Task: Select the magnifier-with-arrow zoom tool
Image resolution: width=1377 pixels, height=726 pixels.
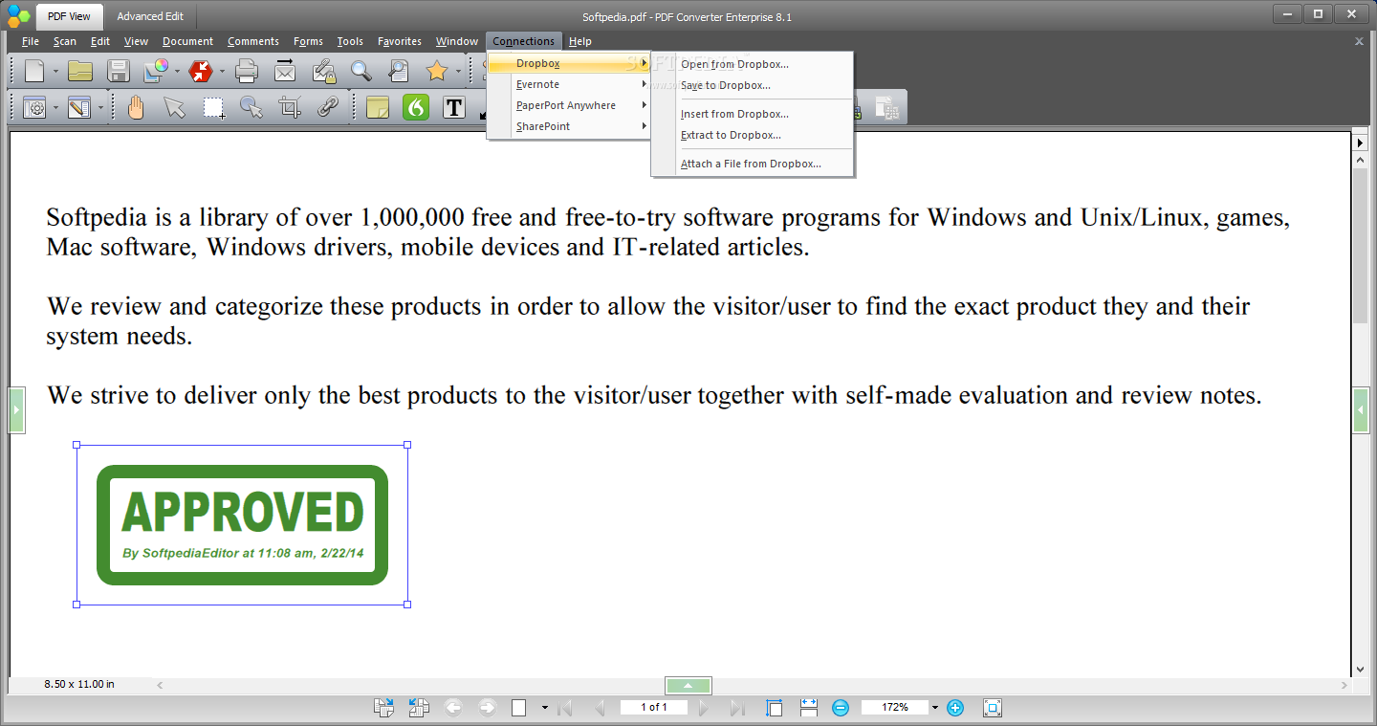Action: tap(251, 107)
